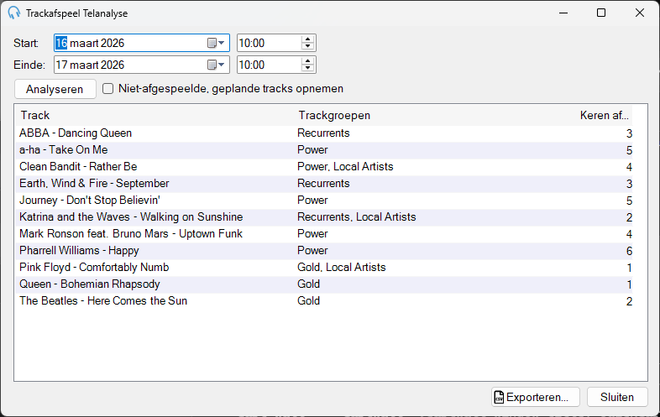Sort by the Track column header
Screen dimensions: 660x417
[x=155, y=115]
